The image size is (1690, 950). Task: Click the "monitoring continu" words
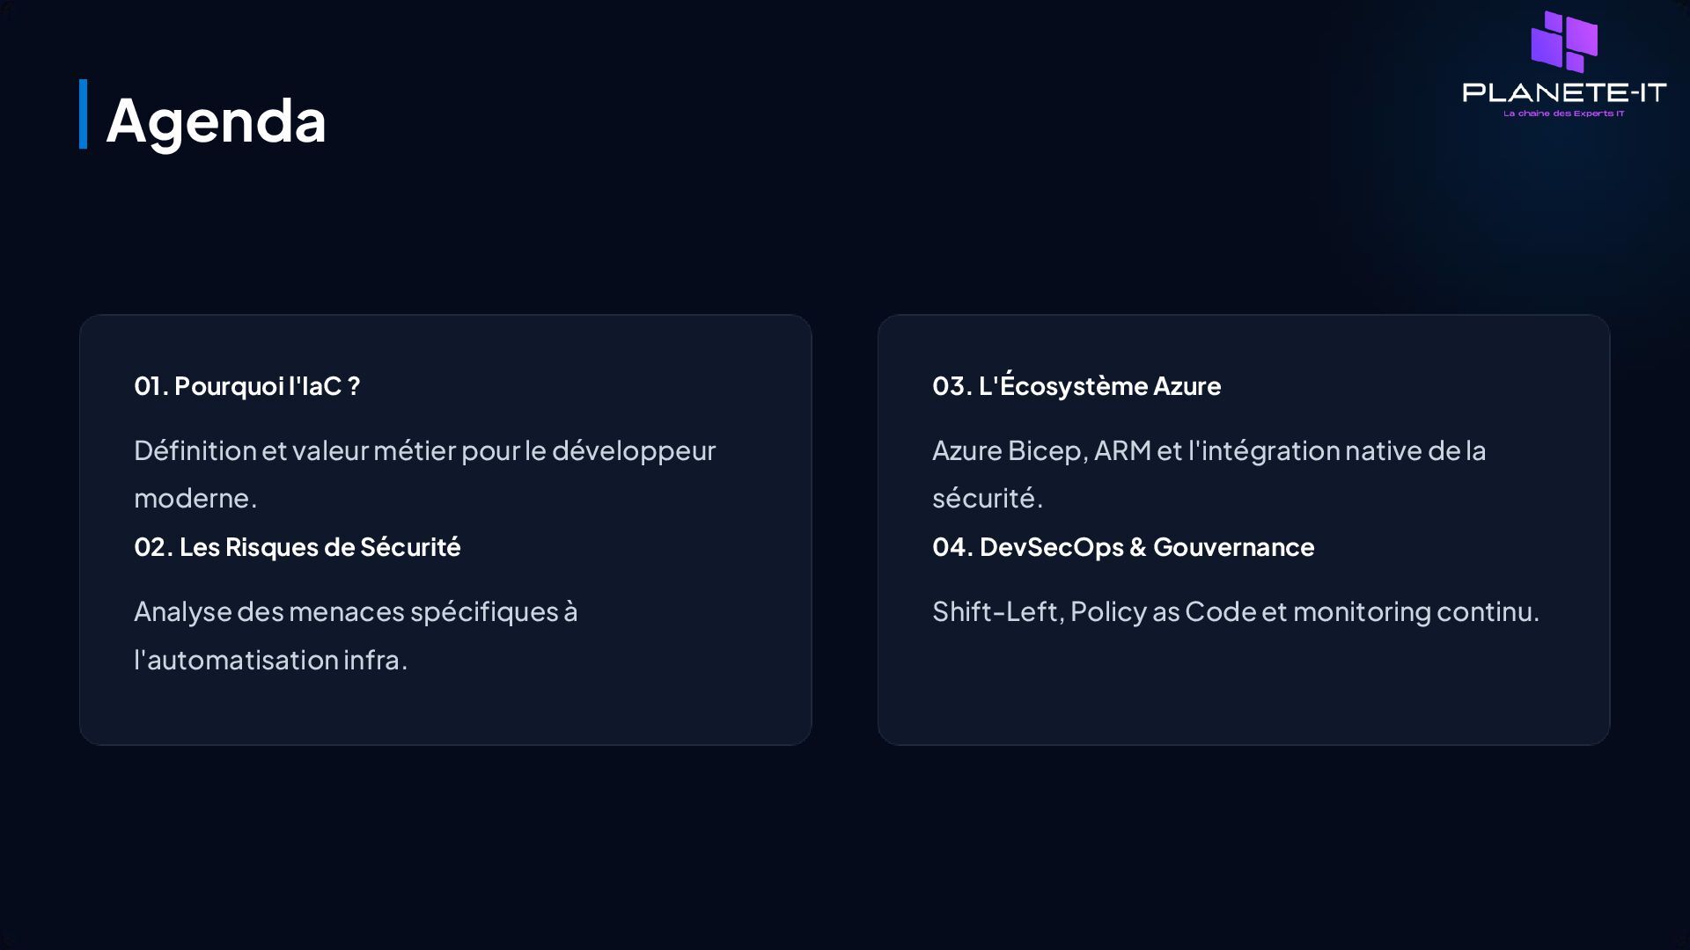pos(1415,610)
